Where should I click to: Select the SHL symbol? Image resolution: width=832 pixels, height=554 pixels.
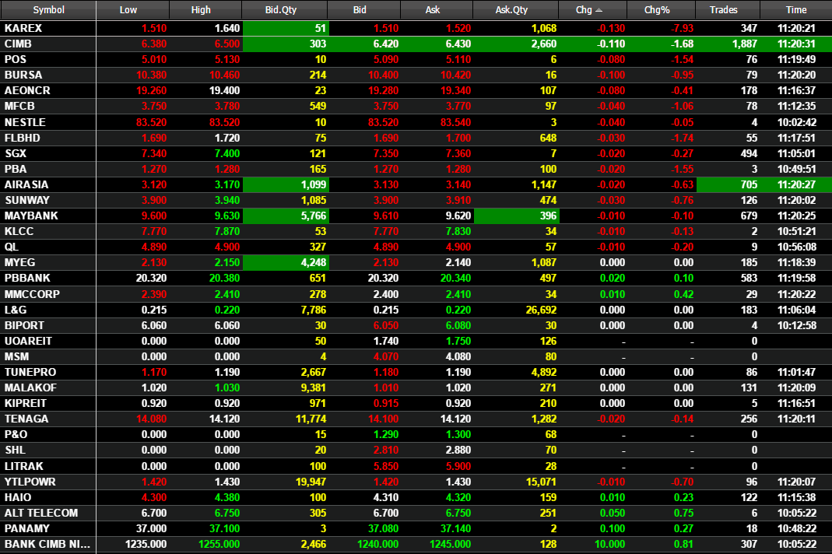(x=15, y=450)
